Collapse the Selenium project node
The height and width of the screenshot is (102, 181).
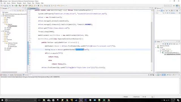(x=1, y=31)
